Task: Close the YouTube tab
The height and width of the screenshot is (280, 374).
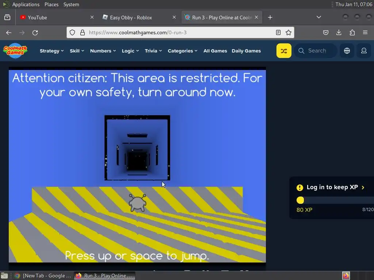Action: [x=92, y=17]
